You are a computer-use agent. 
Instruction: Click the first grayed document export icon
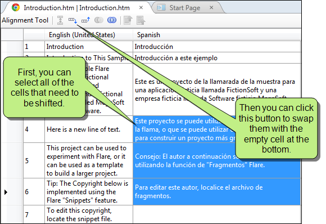tap(128, 20)
